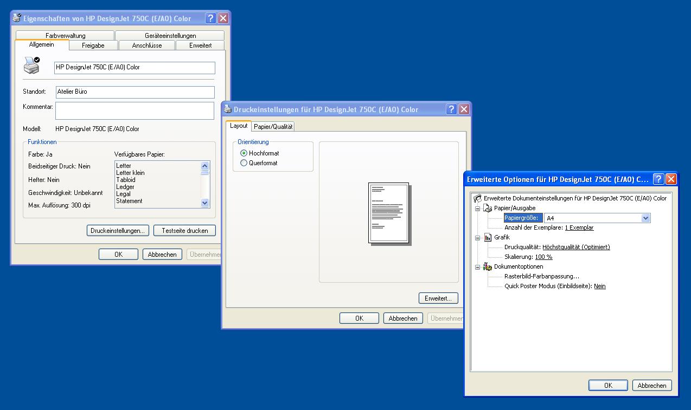Switch to the Erweitert tab
691x410 pixels.
(x=200, y=45)
